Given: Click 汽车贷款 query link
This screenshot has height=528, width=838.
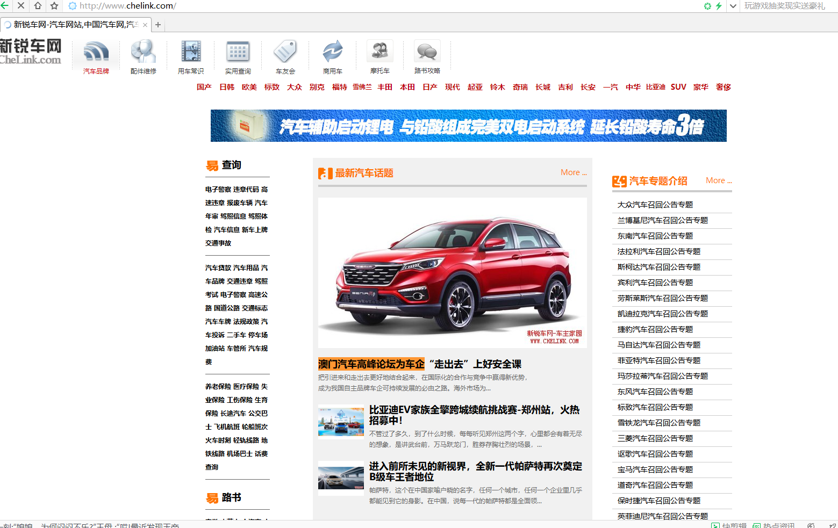Looking at the screenshot, I should click(218, 268).
